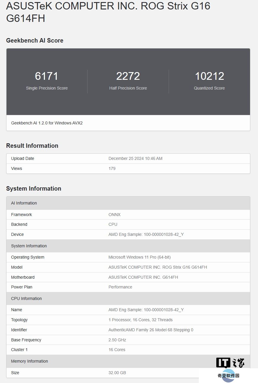
Task: Select the 10212 quantized score
Action: pos(209,76)
